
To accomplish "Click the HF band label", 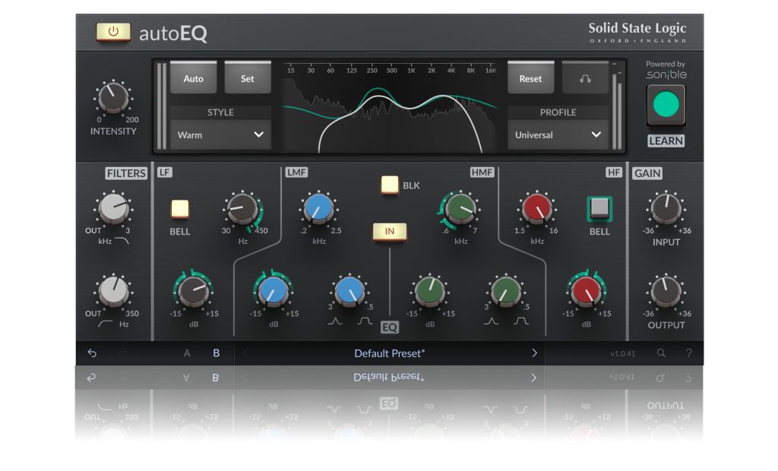I will click(614, 172).
